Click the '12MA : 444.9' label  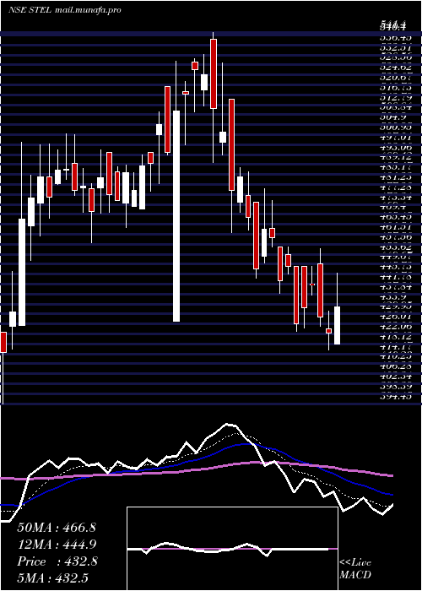[x=57, y=545]
